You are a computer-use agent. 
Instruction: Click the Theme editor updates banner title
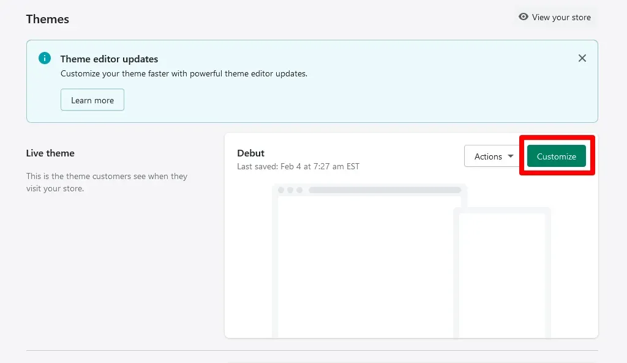[x=109, y=59]
